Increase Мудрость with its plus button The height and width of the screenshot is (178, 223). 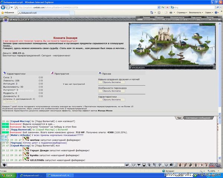tap(42, 93)
